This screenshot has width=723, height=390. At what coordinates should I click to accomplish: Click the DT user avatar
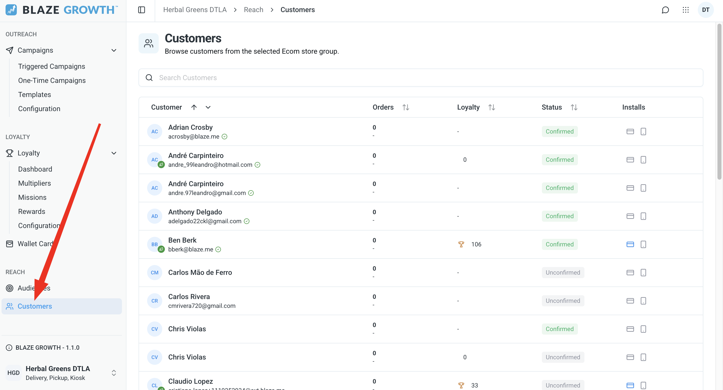[x=706, y=10]
